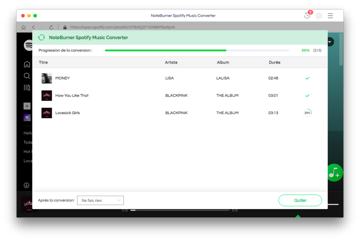Click the conversion progress bar
This screenshot has width=360, height=241.
pyautogui.click(x=197, y=50)
